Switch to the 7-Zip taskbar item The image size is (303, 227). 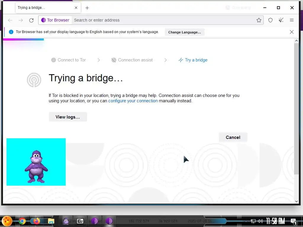(80, 221)
